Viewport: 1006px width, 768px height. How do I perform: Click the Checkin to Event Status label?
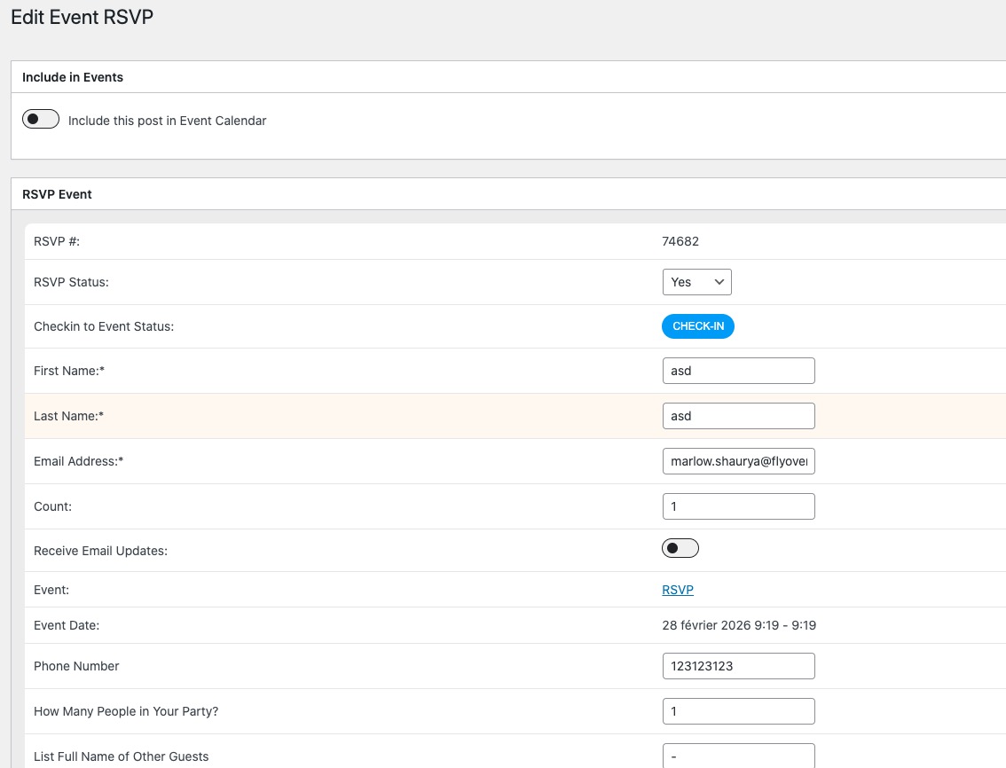104,326
